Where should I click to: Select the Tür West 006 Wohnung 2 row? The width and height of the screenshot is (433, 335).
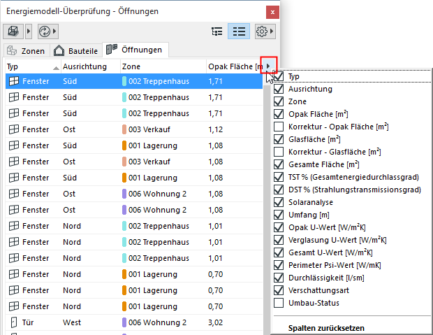(x=134, y=322)
